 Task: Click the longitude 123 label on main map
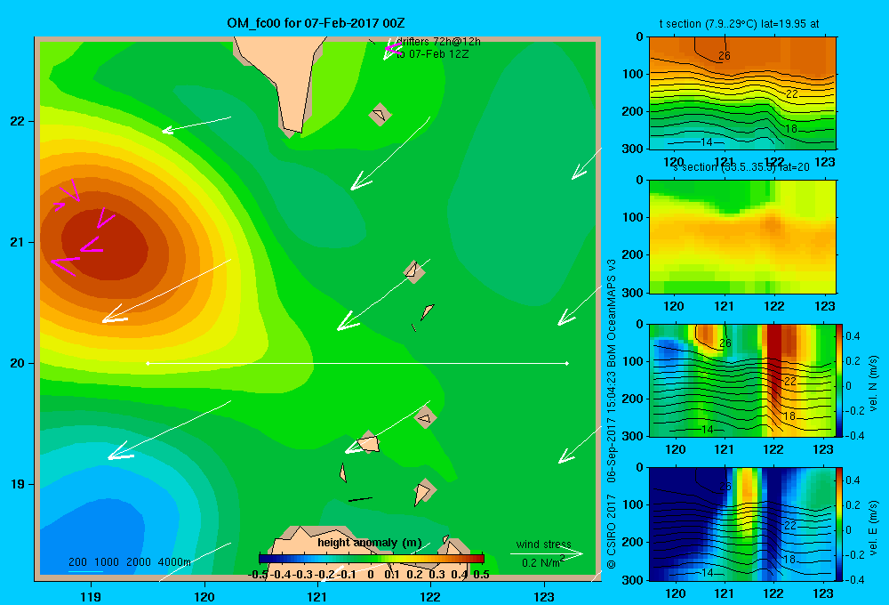tap(544, 596)
